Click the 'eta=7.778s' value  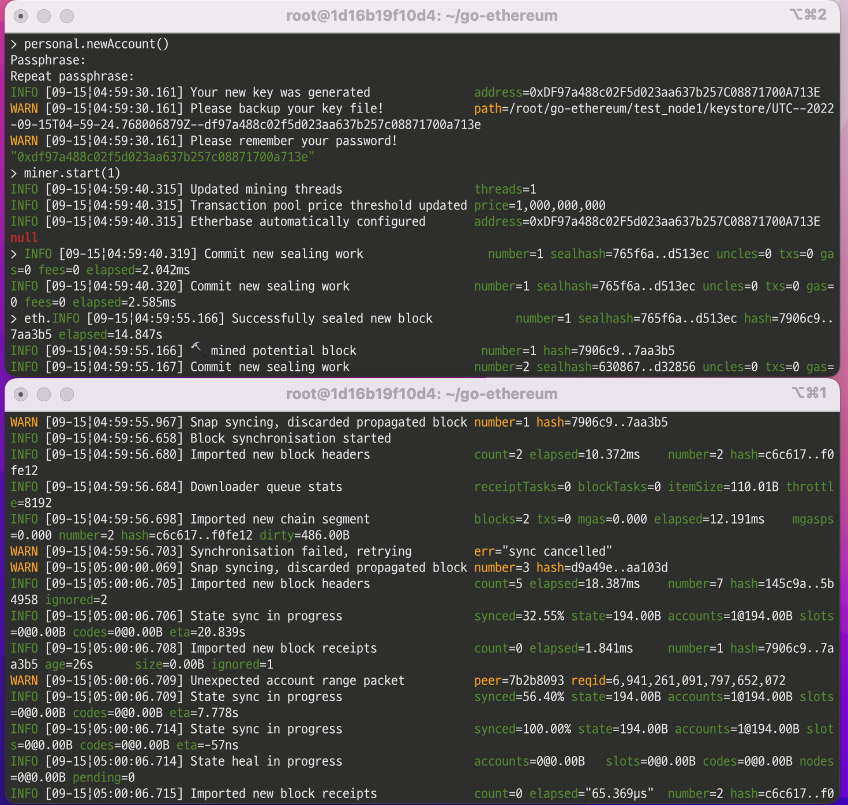[204, 713]
